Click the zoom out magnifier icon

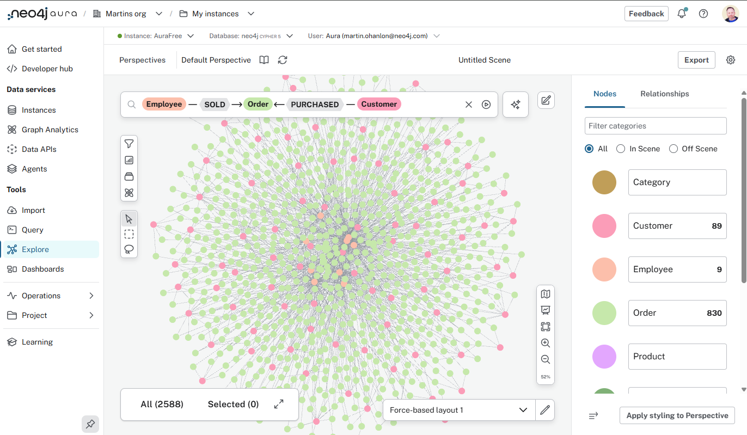(545, 359)
